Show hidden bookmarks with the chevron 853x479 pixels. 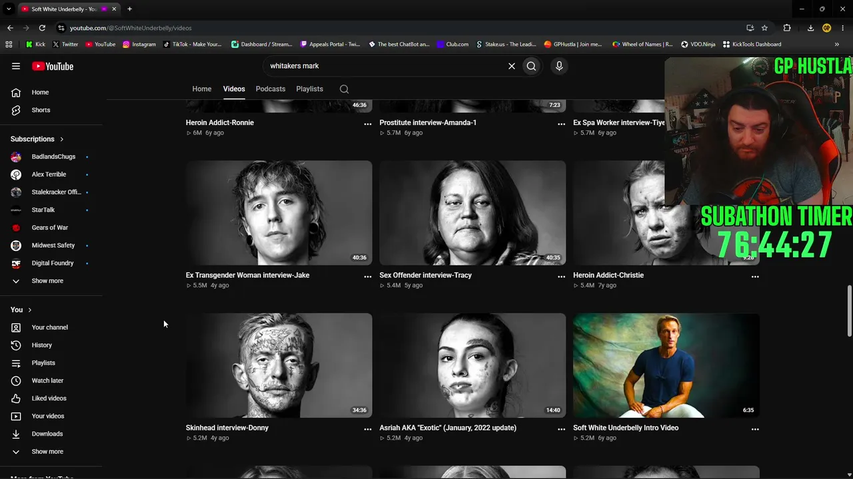point(837,45)
